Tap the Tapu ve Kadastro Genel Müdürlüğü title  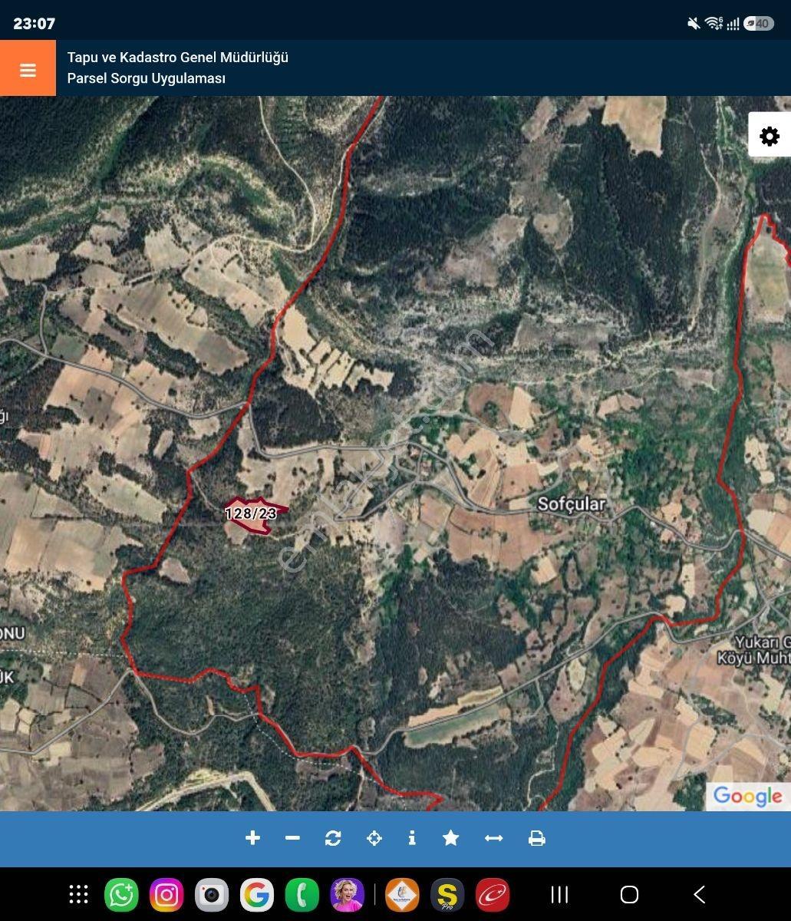tap(178, 58)
